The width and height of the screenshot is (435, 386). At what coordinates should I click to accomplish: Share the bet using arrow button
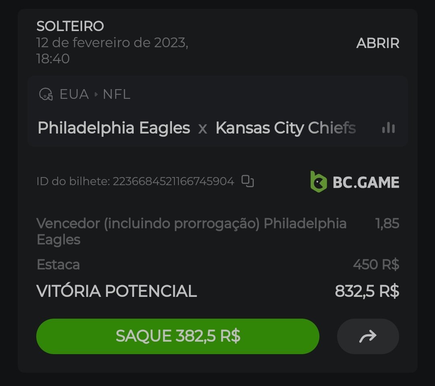368,336
